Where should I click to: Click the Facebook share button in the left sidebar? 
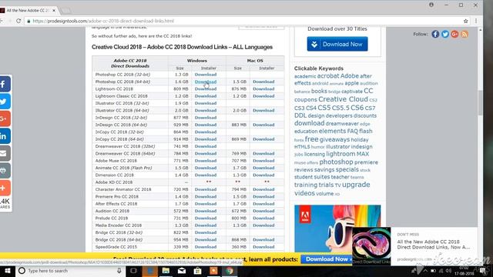click(5, 84)
